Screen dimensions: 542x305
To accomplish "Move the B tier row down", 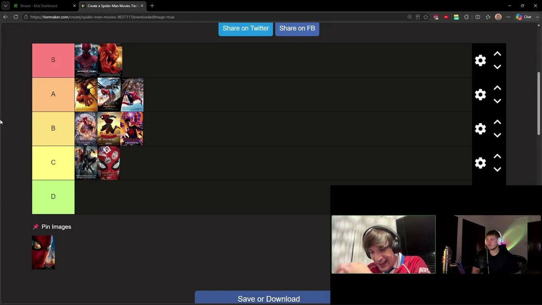I will click(498, 135).
